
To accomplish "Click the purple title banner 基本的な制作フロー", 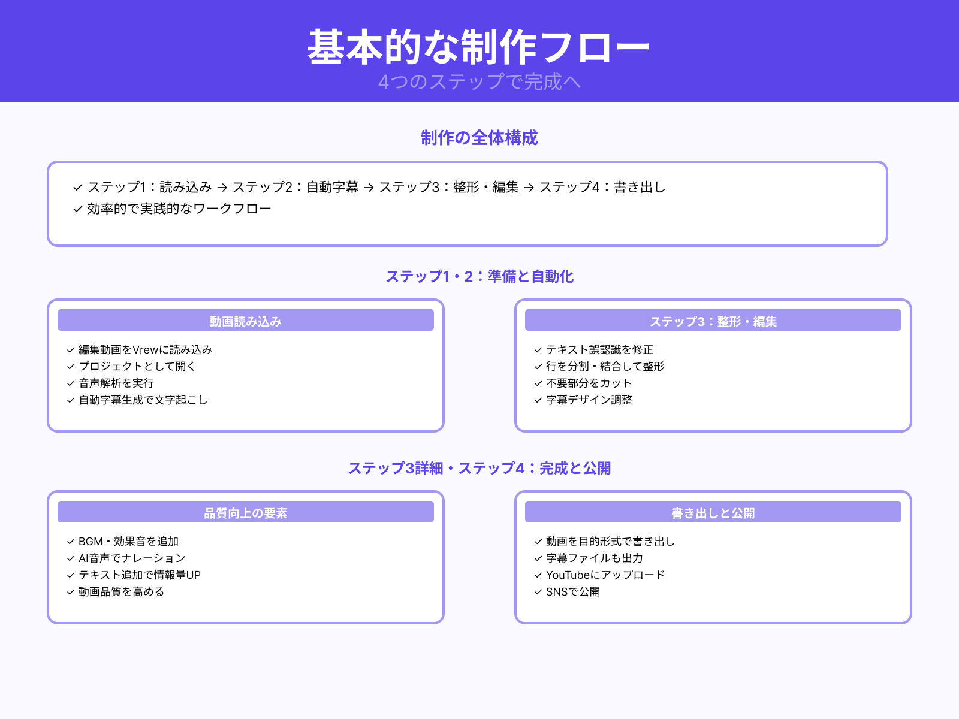I will tap(479, 45).
